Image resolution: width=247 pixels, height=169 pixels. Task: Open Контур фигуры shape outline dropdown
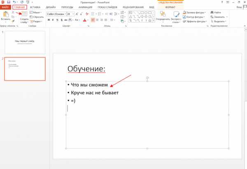(x=194, y=17)
